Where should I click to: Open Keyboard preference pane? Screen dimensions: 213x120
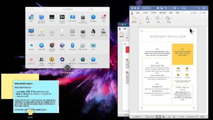[x=52, y=32]
